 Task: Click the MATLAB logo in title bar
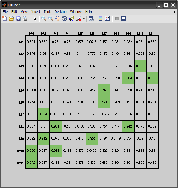tap(4, 5)
